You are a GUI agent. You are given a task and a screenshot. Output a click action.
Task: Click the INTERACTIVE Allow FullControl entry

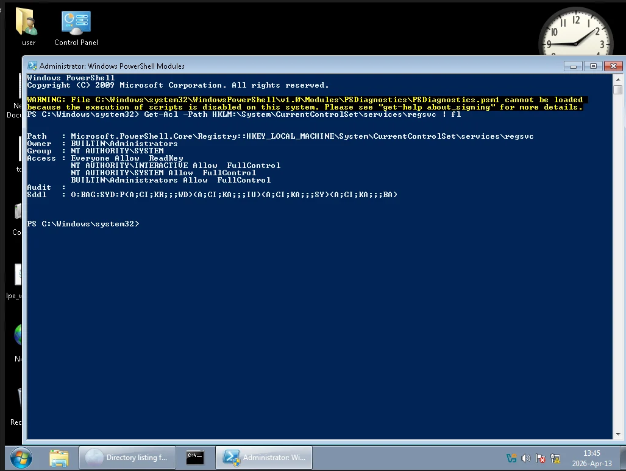pyautogui.click(x=176, y=166)
